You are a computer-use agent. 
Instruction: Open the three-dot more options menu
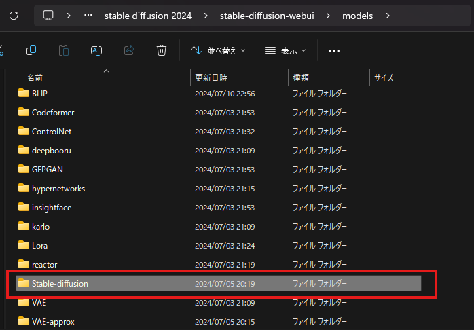333,50
